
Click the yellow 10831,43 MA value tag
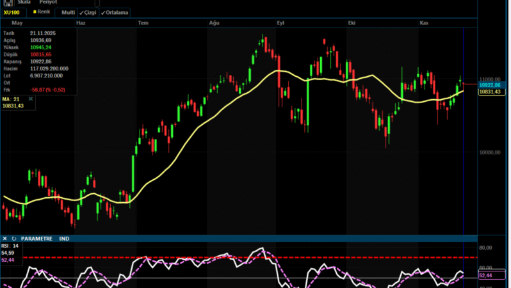coord(490,92)
